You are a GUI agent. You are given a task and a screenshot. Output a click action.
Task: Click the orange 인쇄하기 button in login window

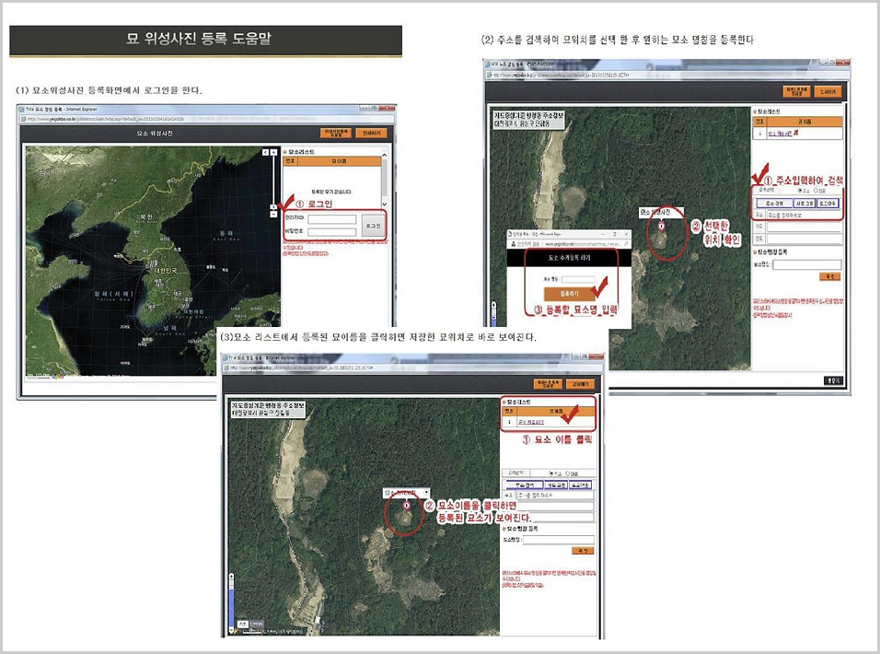(x=372, y=133)
